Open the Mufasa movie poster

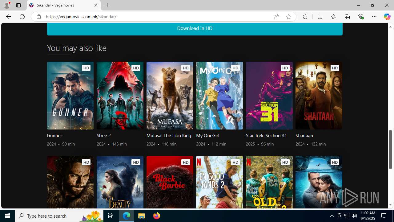[x=170, y=96]
